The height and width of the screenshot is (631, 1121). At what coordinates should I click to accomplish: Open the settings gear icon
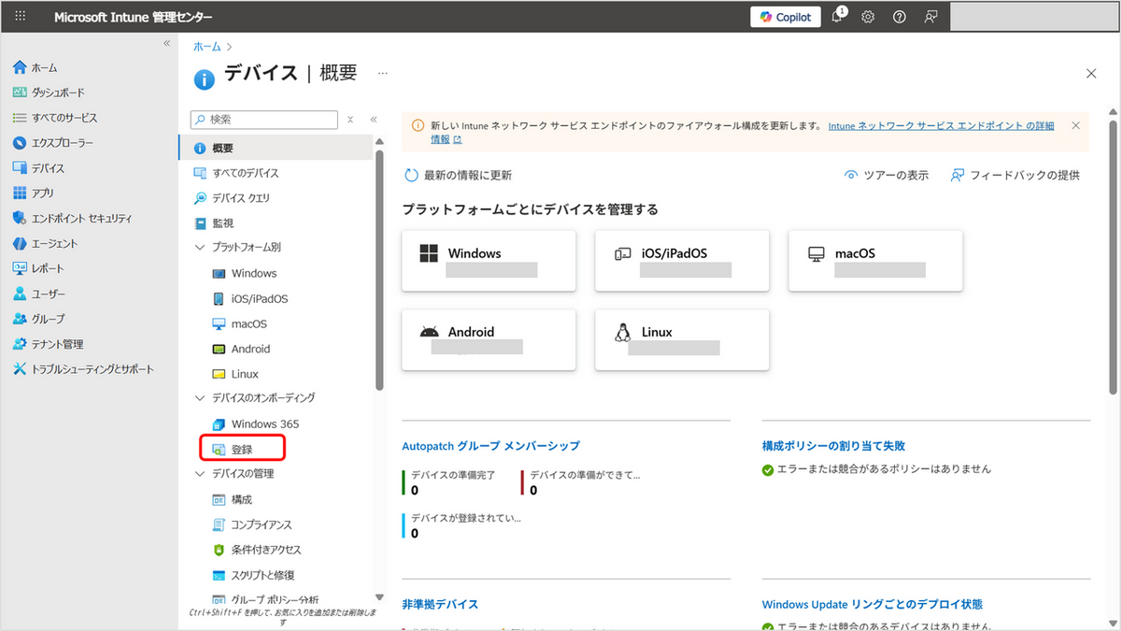click(868, 17)
